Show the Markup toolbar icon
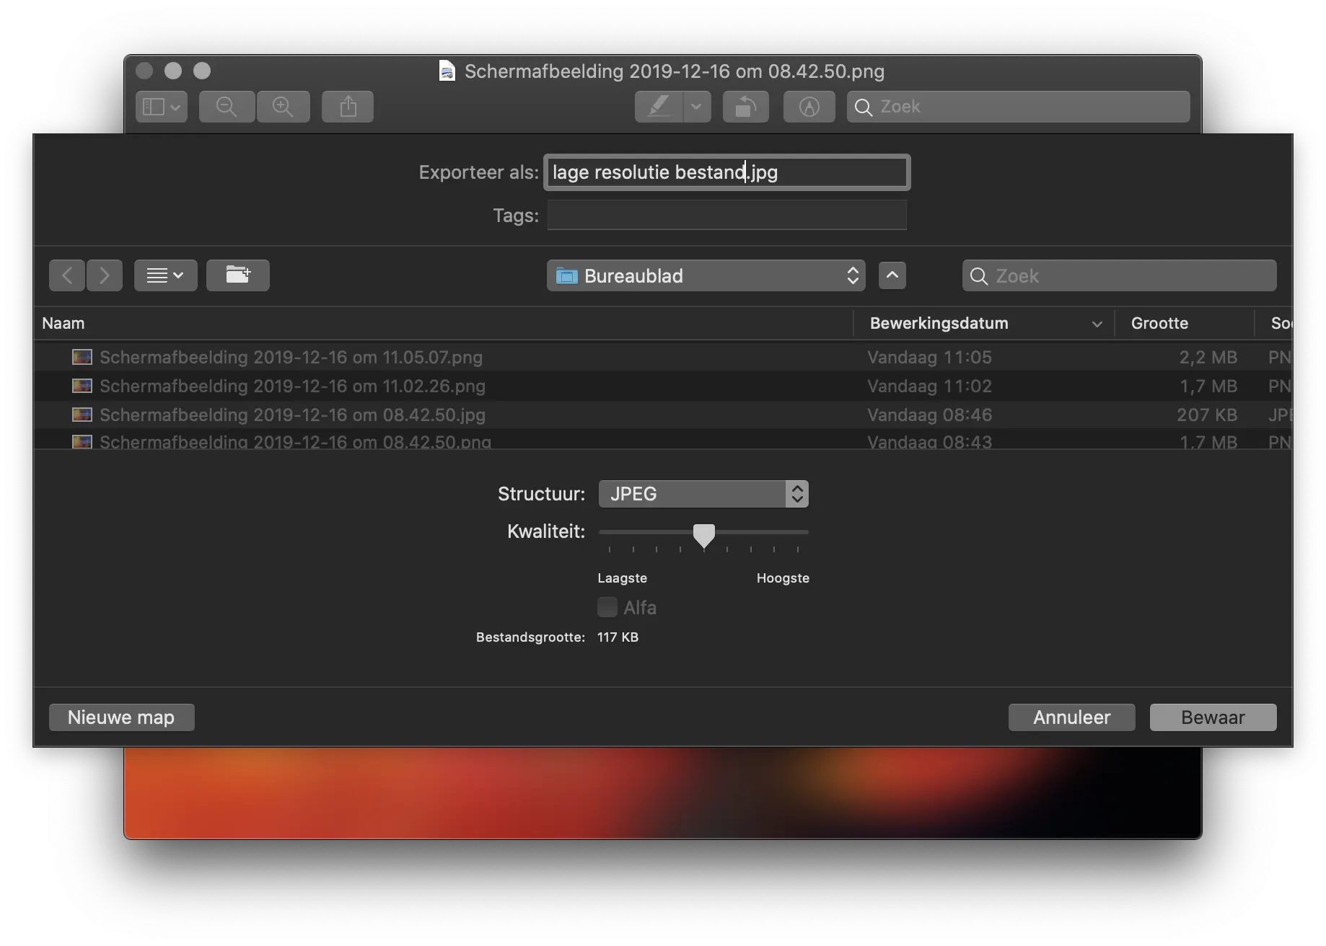 click(809, 107)
